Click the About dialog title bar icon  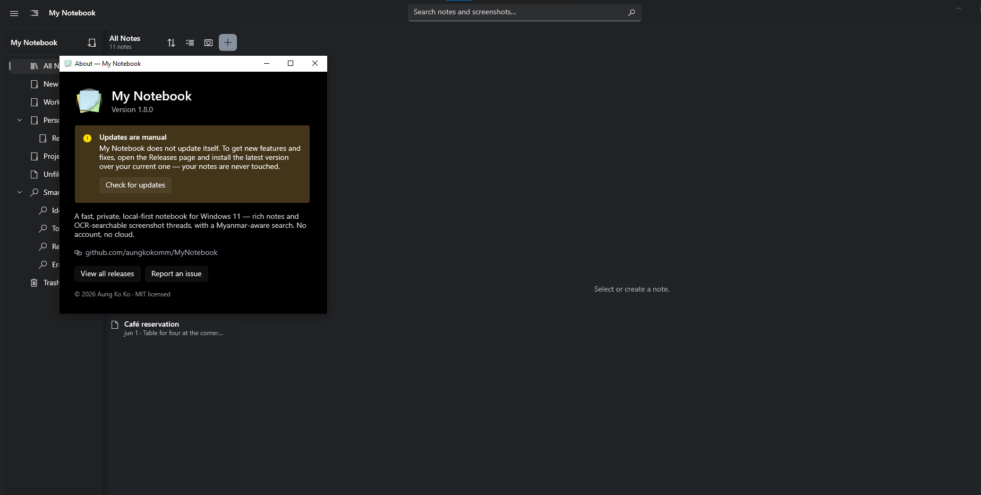point(68,63)
